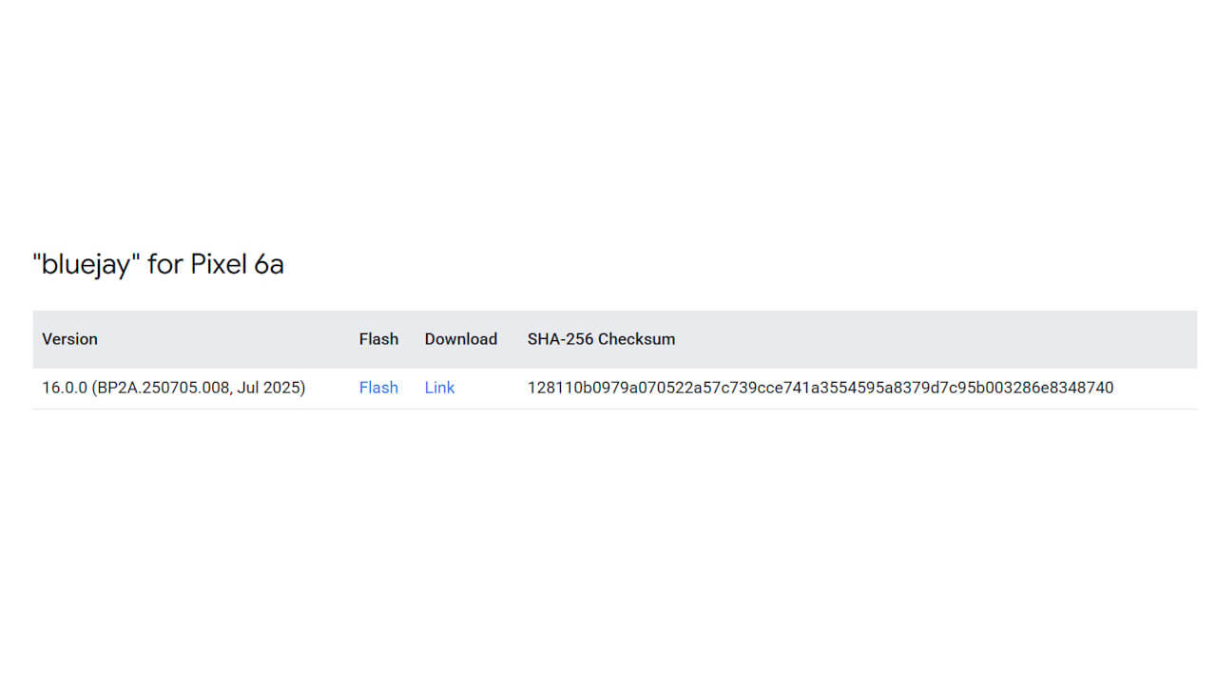
Task: Click "Pixel 6a" in the heading
Action: [x=238, y=264]
